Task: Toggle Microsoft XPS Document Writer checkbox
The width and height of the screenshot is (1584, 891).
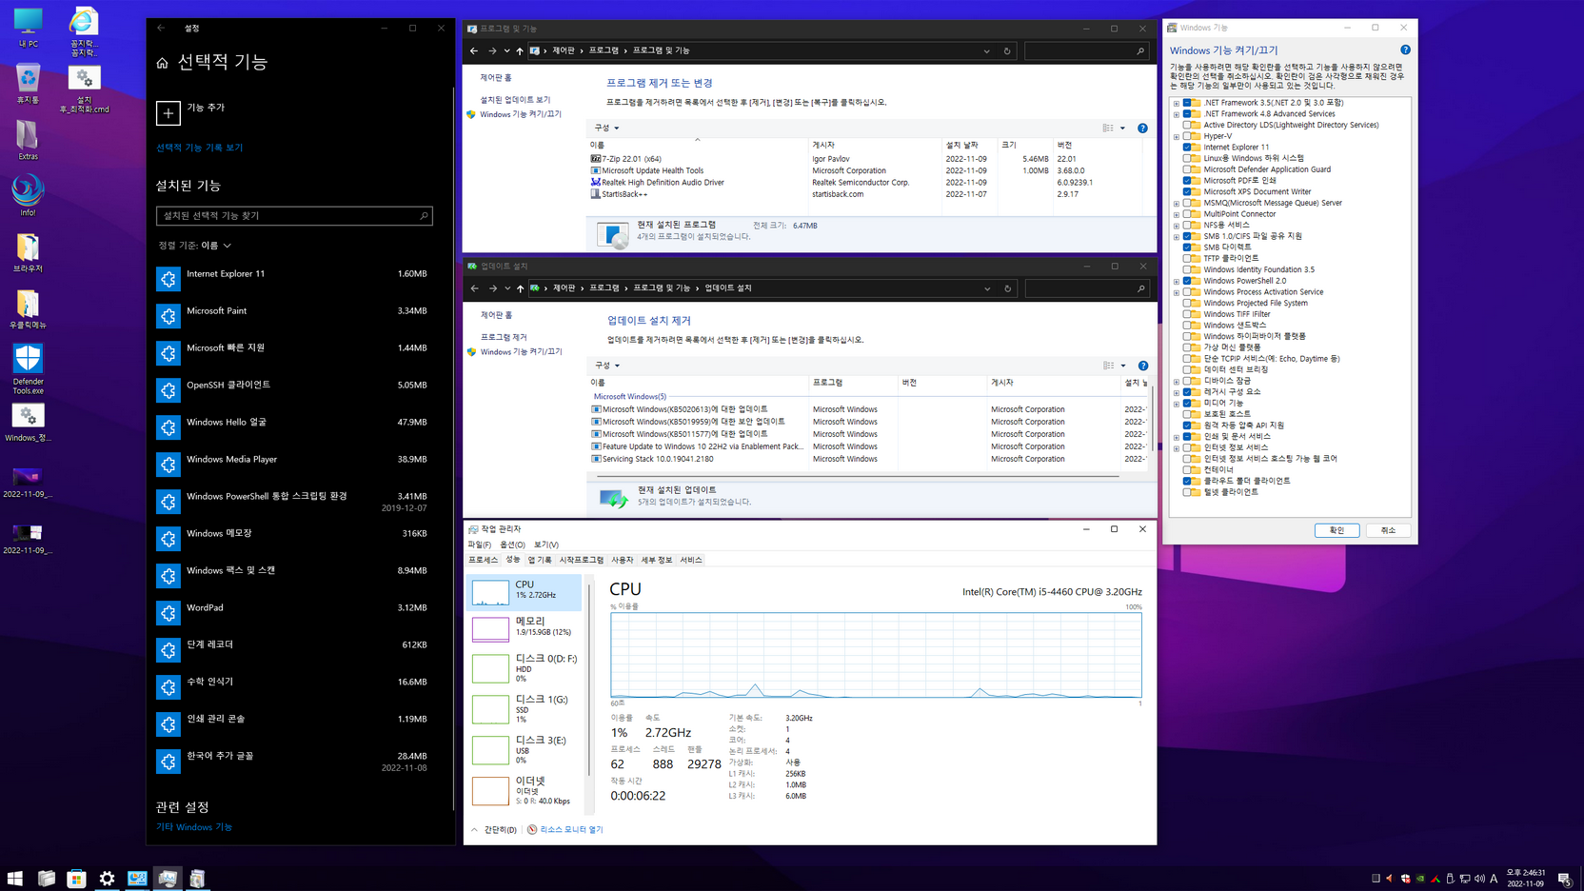Action: point(1187,191)
